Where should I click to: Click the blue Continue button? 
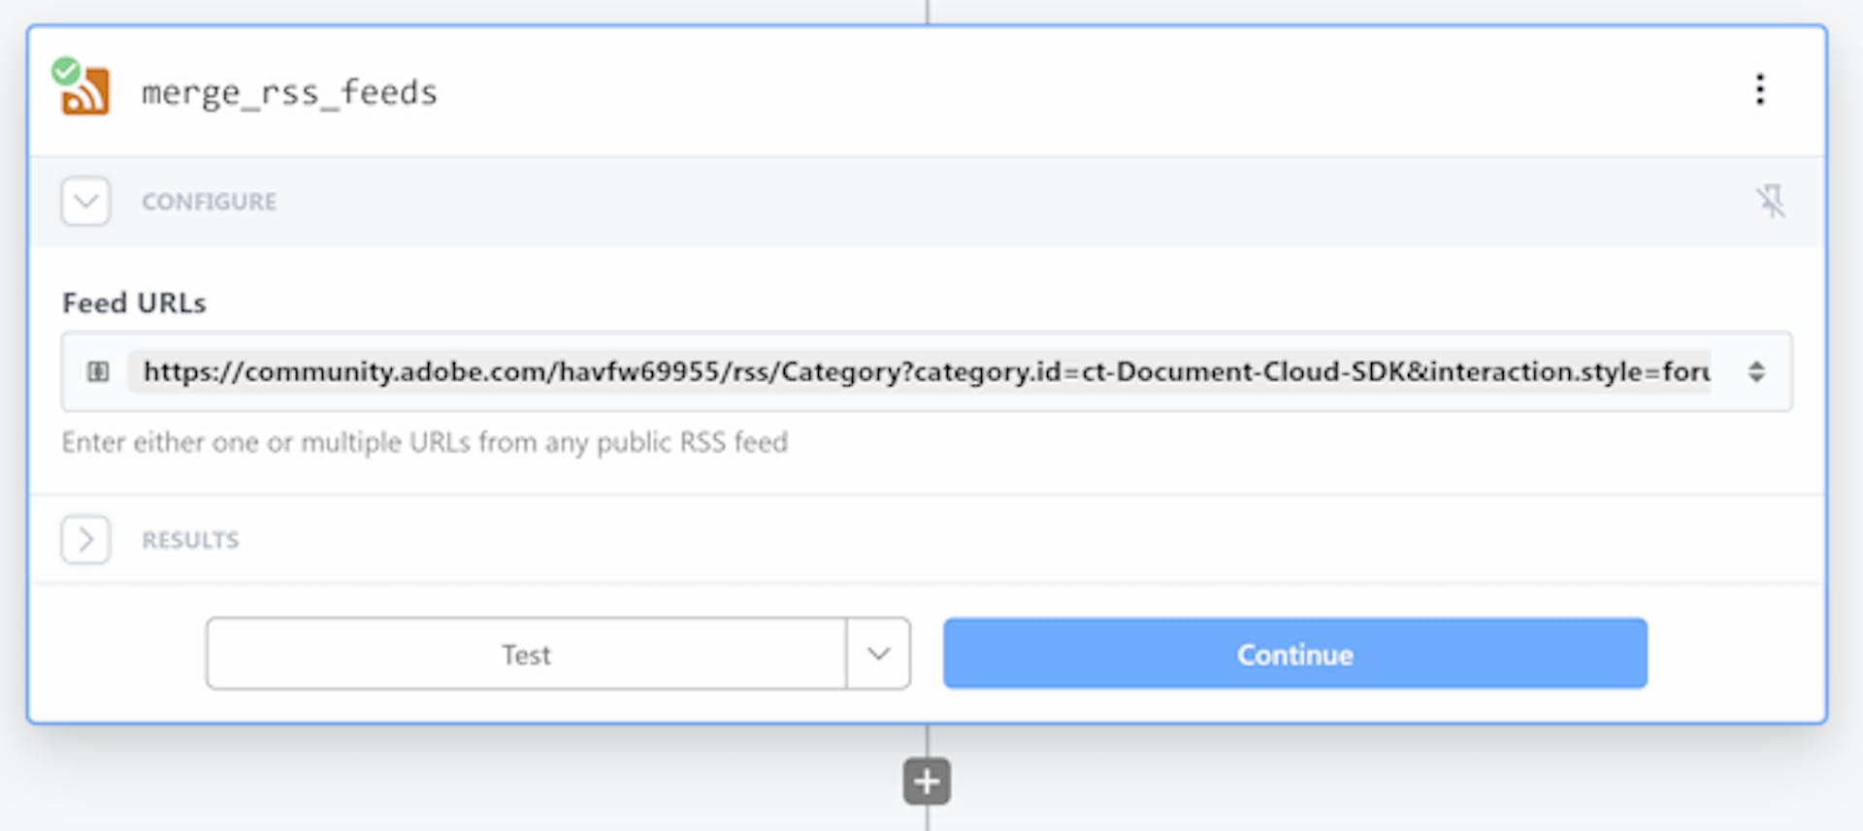click(x=1294, y=654)
